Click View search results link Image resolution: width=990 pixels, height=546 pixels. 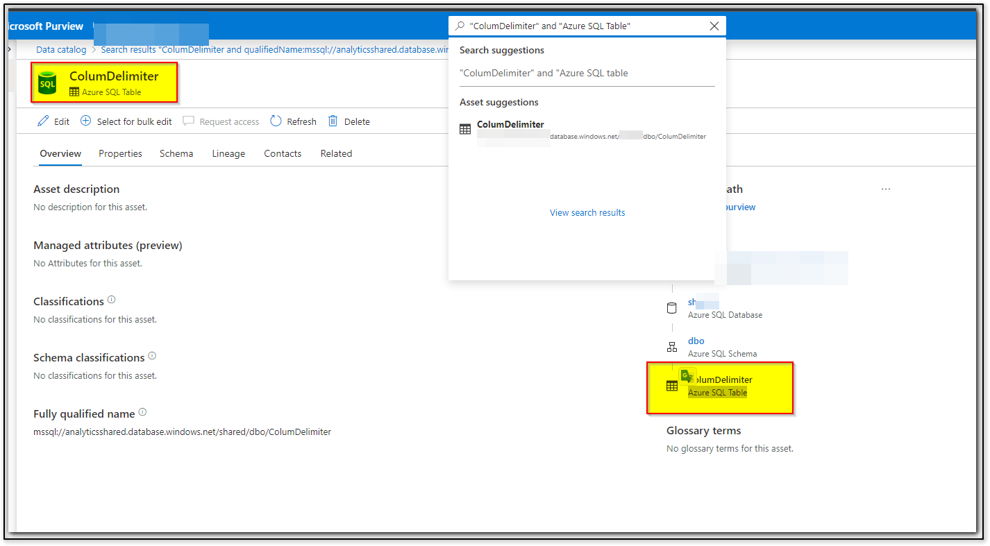click(x=587, y=213)
